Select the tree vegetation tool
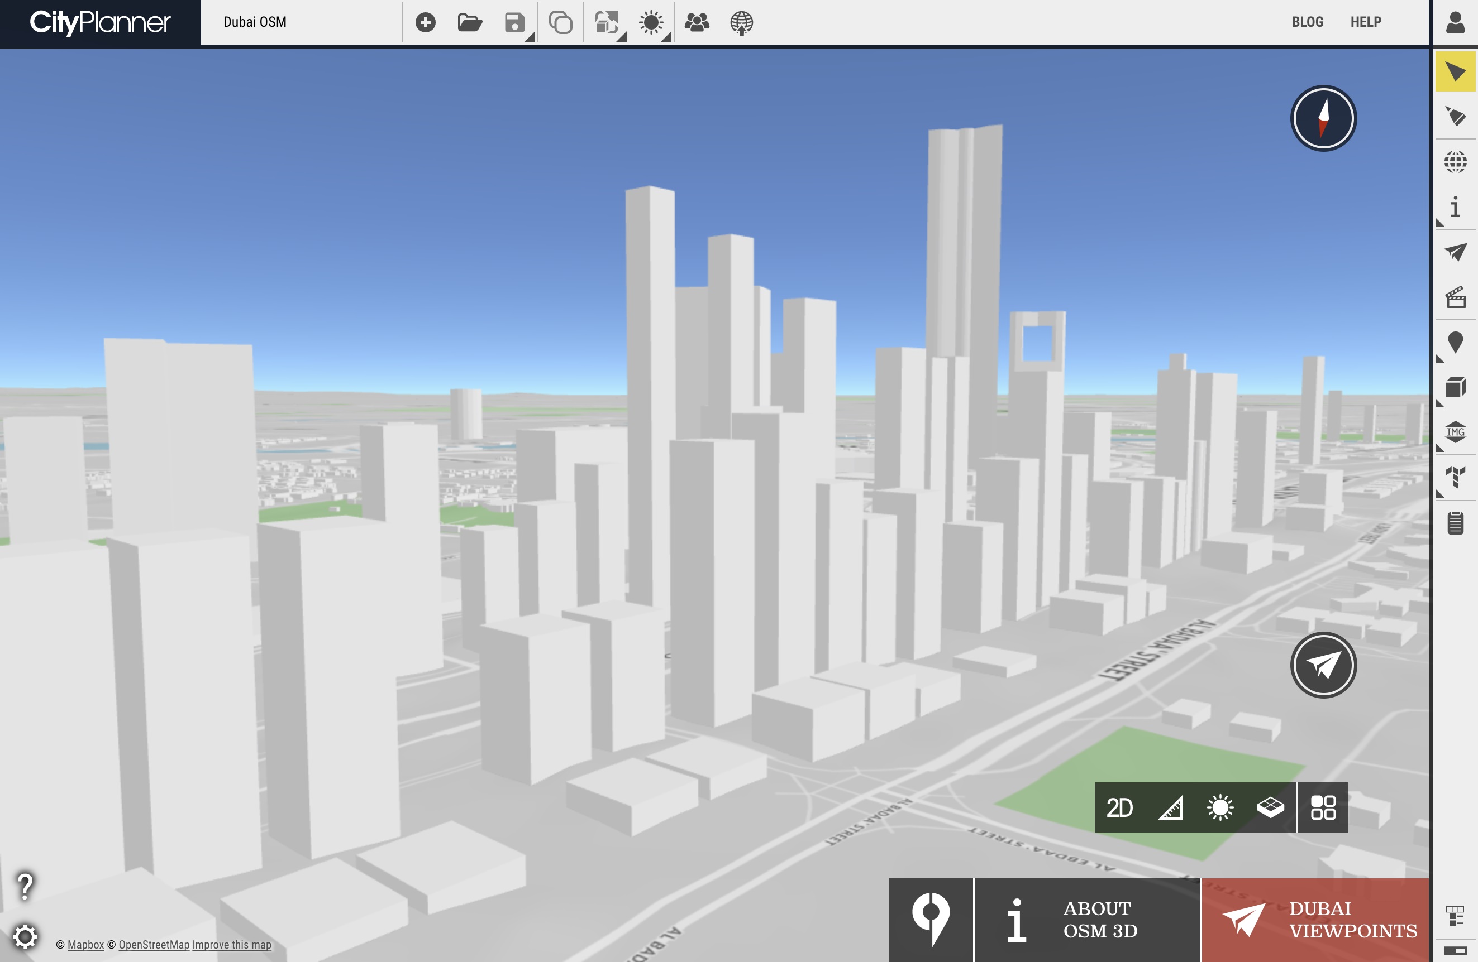The height and width of the screenshot is (962, 1478). coord(1455,477)
